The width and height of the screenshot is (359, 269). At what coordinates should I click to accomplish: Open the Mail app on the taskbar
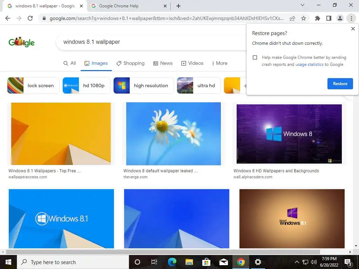(x=223, y=262)
